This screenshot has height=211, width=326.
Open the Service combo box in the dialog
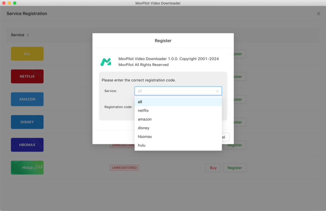click(x=178, y=91)
